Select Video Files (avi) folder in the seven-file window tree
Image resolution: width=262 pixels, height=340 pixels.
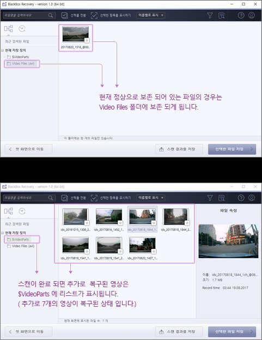tap(21, 246)
